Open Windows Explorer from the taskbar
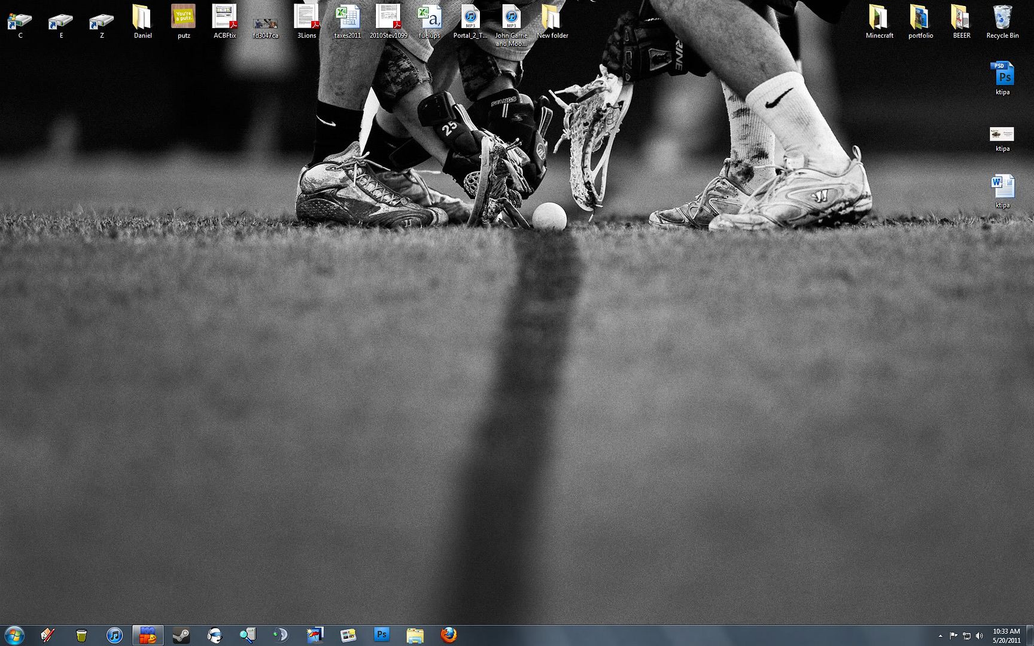The image size is (1034, 646). 415,635
